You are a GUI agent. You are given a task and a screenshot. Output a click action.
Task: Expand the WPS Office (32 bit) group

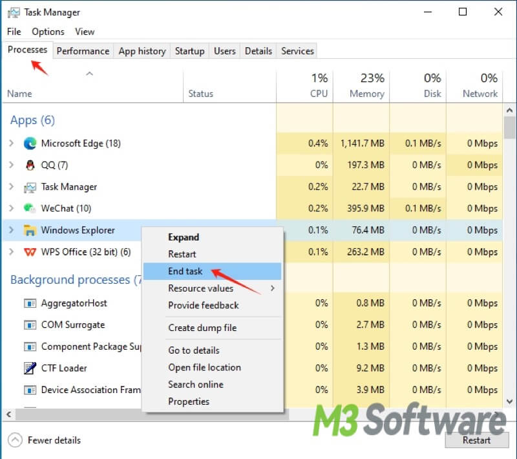pyautogui.click(x=11, y=251)
